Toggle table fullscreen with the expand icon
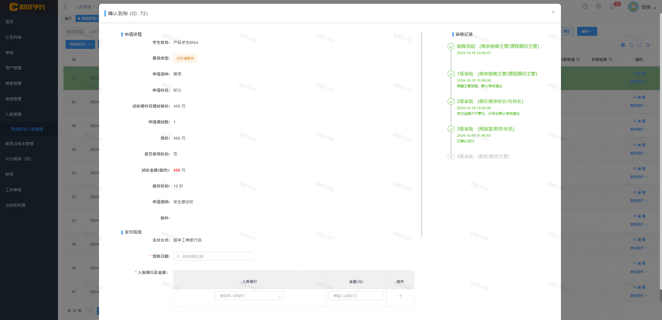Viewport: 662px width, 320px height. click(640, 45)
